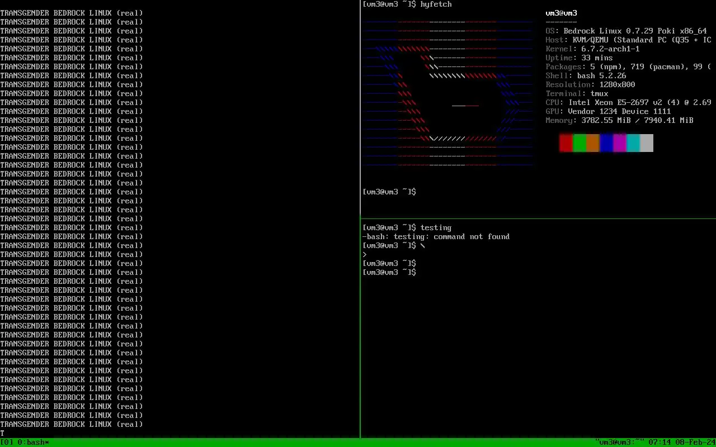The height and width of the screenshot is (447, 716).
Task: Click the Terminal: tmux line
Action: (577, 94)
